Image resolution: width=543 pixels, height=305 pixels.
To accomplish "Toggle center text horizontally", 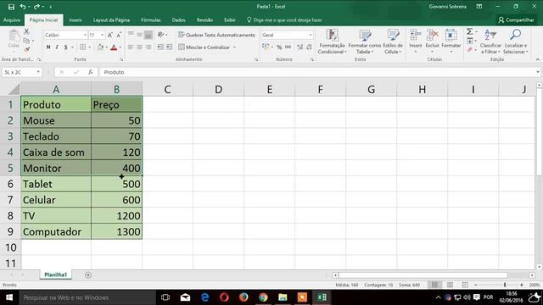I will [x=139, y=47].
